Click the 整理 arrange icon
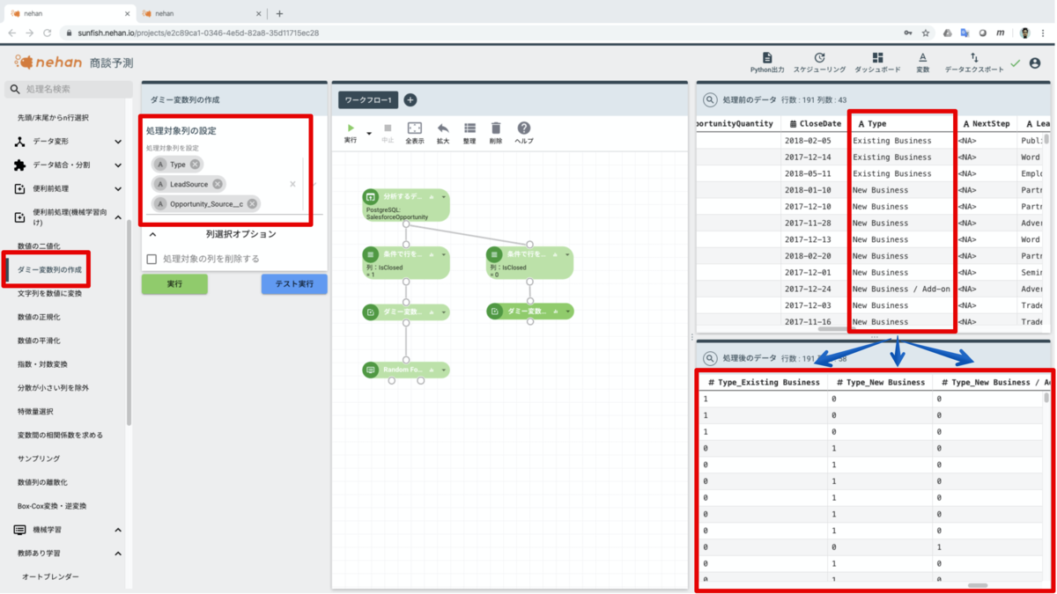The image size is (1057, 594). pos(469,128)
